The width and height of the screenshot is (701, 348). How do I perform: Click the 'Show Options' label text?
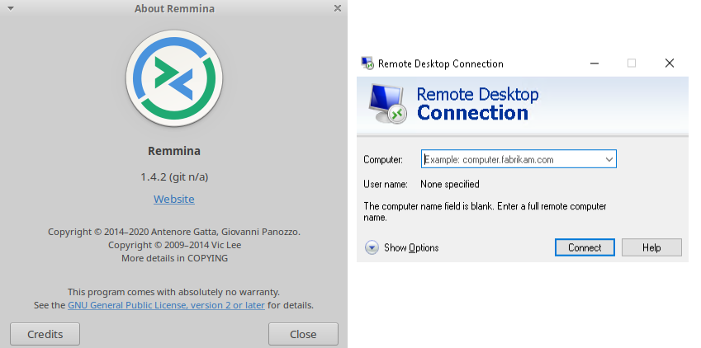tap(411, 247)
